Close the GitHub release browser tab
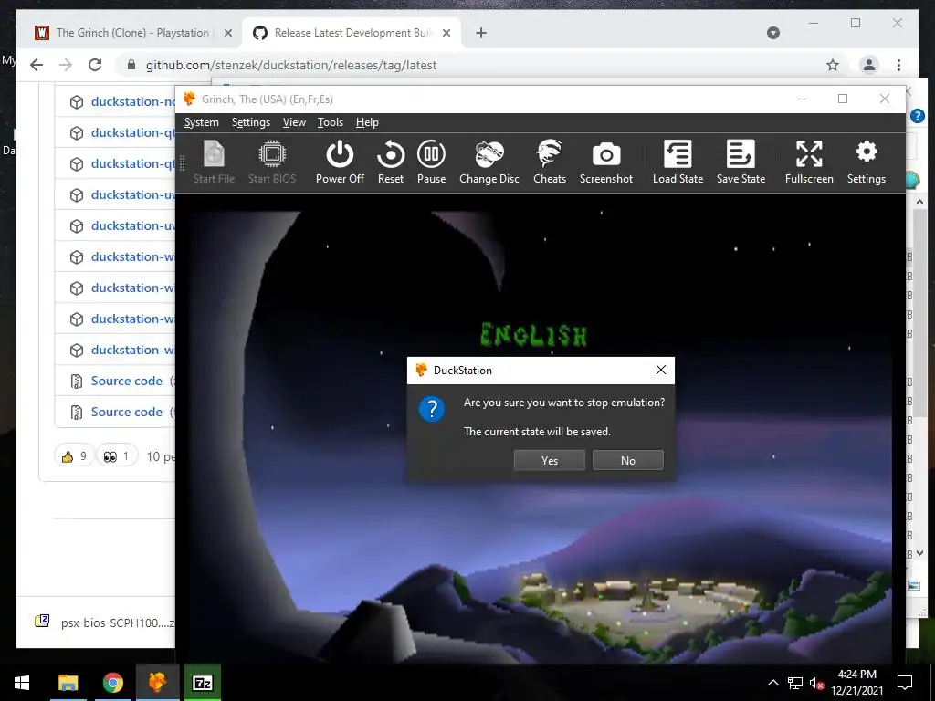The height and width of the screenshot is (701, 935). 446,33
